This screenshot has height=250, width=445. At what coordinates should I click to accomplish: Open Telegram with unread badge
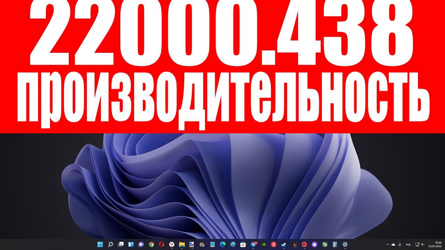click(x=253, y=244)
